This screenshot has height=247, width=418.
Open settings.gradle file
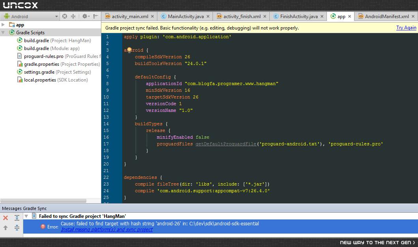[54, 72]
